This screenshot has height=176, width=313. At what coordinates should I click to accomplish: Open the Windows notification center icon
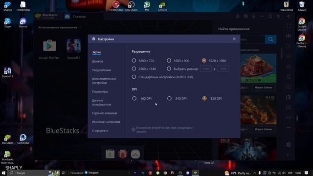click(306, 173)
